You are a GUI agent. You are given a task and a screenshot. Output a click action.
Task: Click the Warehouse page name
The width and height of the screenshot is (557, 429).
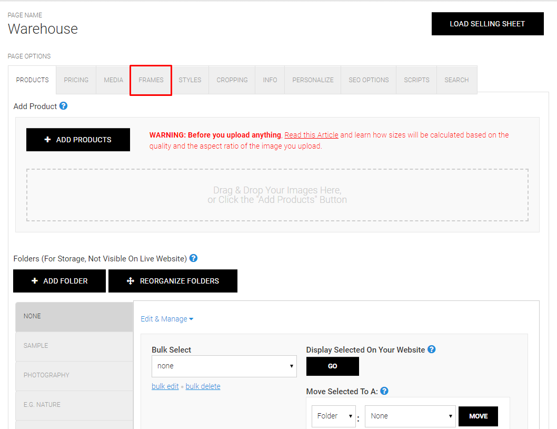(x=43, y=29)
